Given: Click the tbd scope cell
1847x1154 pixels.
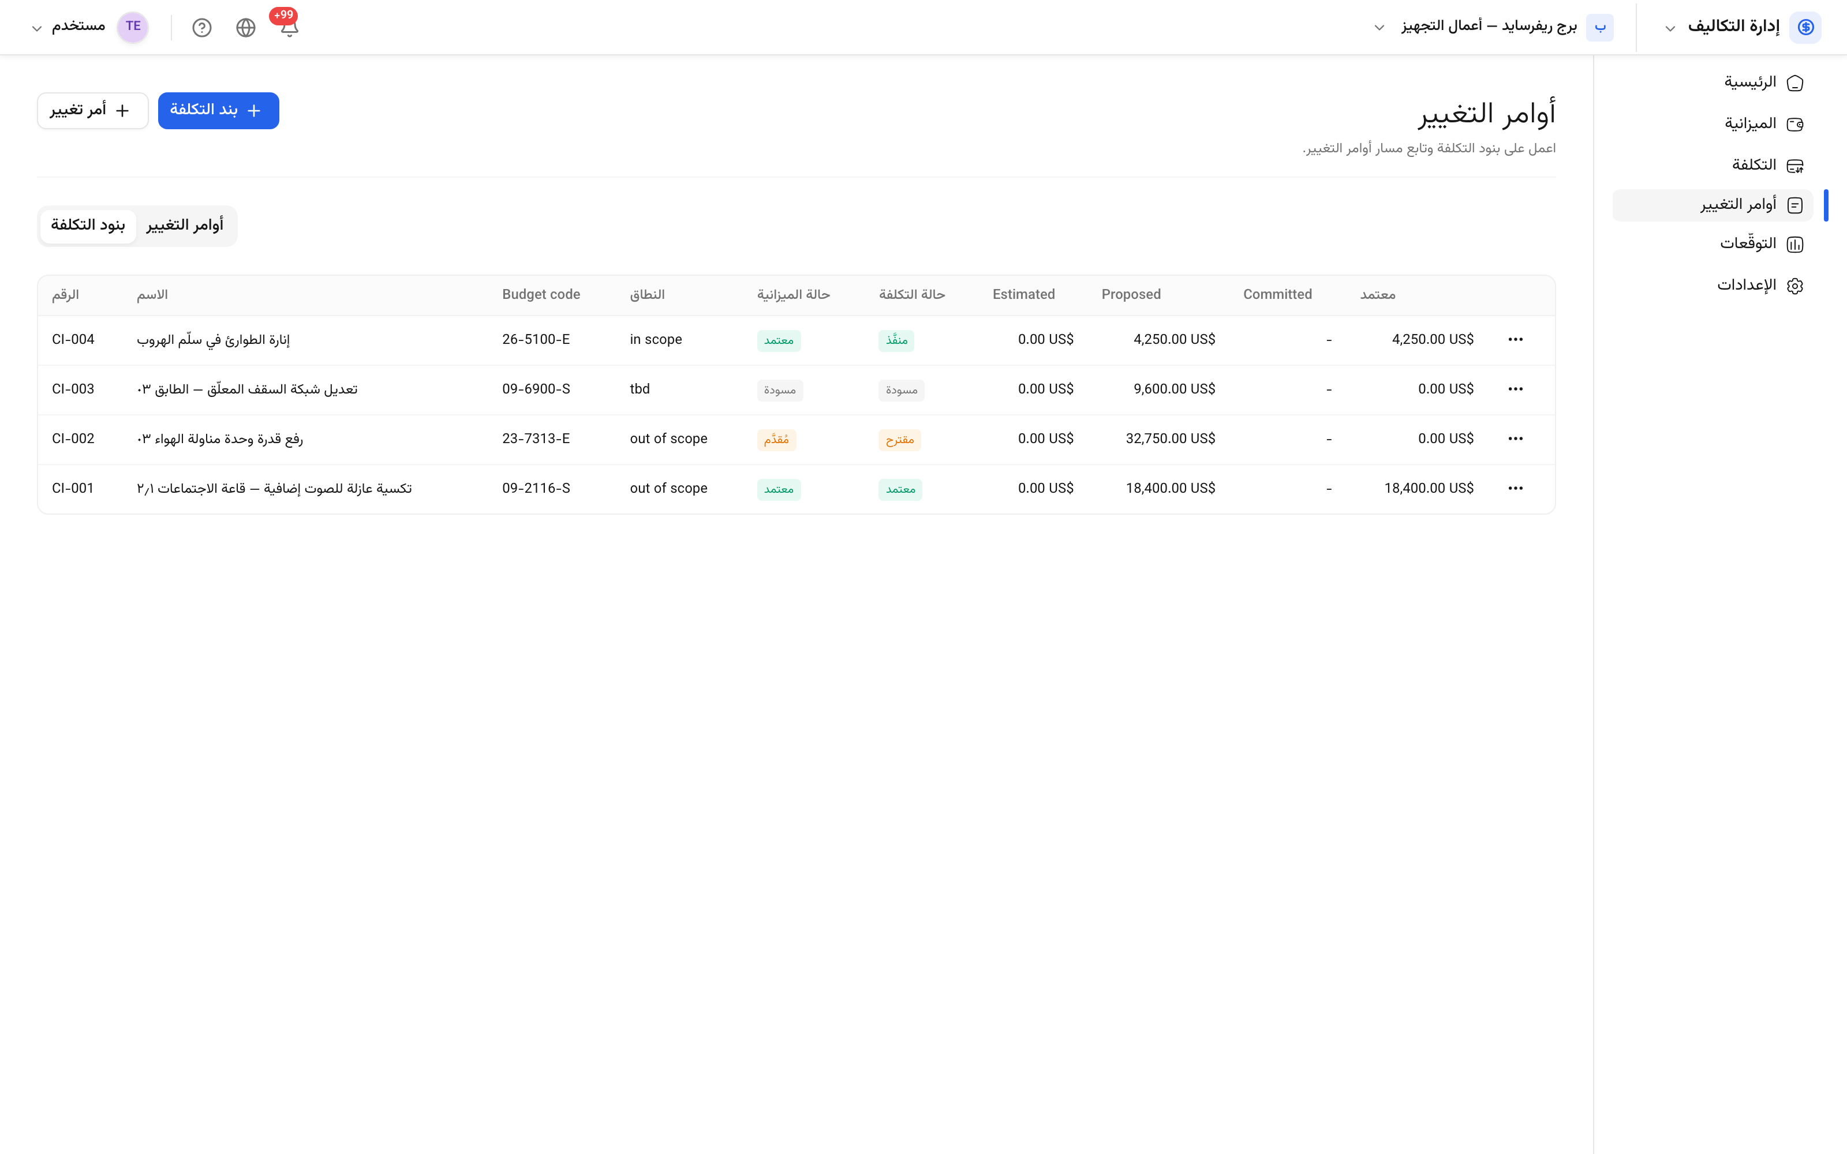Looking at the screenshot, I should (x=640, y=389).
